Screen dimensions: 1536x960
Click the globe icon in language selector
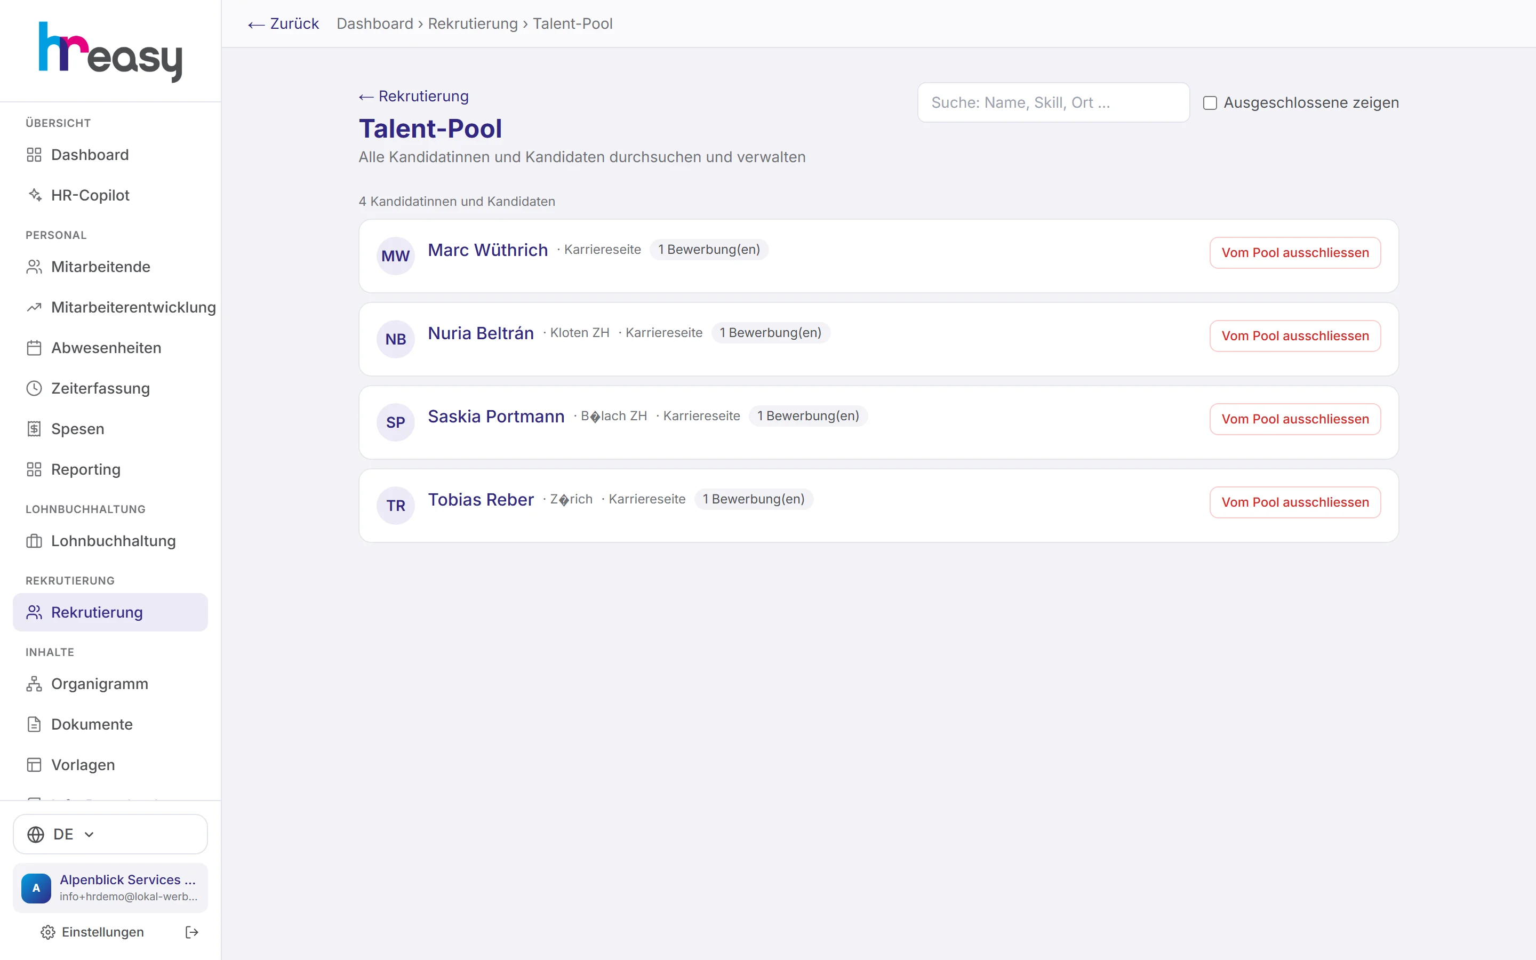(x=36, y=834)
